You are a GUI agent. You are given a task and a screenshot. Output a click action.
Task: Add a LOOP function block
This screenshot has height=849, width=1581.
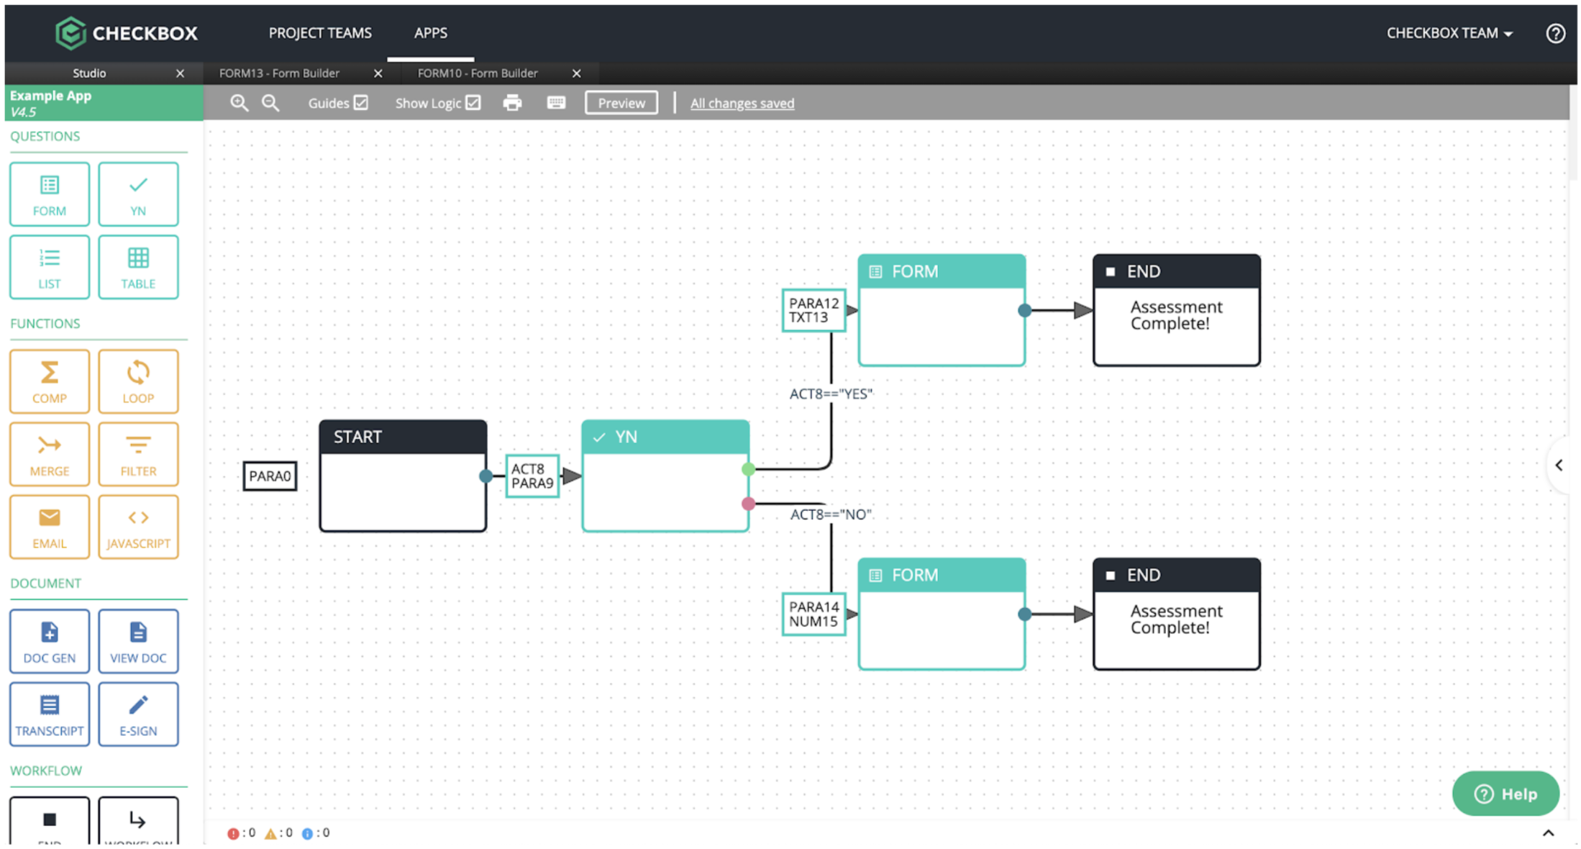click(138, 381)
